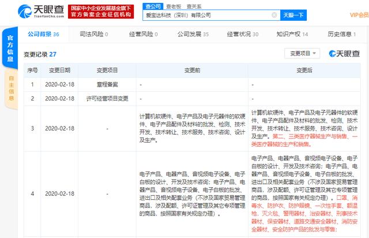Click row 4's 变更前 text starting 电子产品、电器产品
Image resolution: width=369 pixels, height=238 pixels.
(192, 194)
